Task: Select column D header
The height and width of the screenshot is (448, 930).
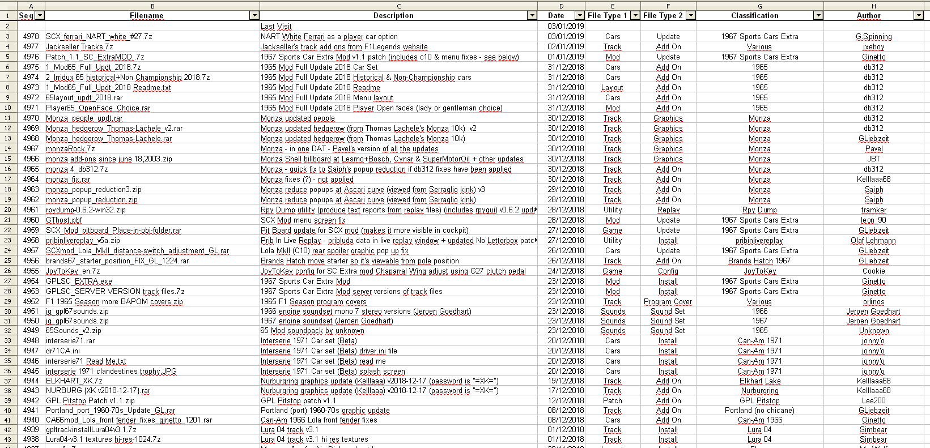Action: point(561,6)
